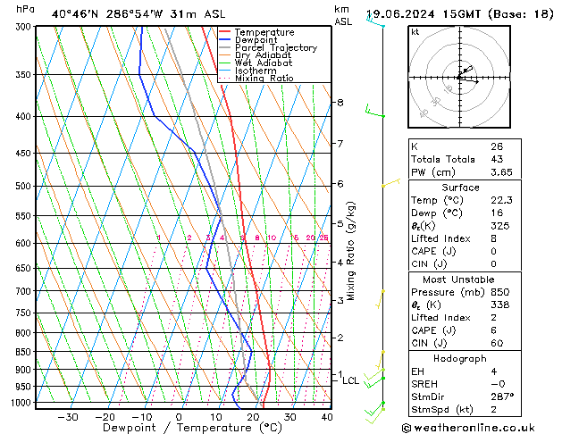Click the LCL marker label
Image resolution: width=562 pixels, height=434 pixels.
(x=350, y=380)
